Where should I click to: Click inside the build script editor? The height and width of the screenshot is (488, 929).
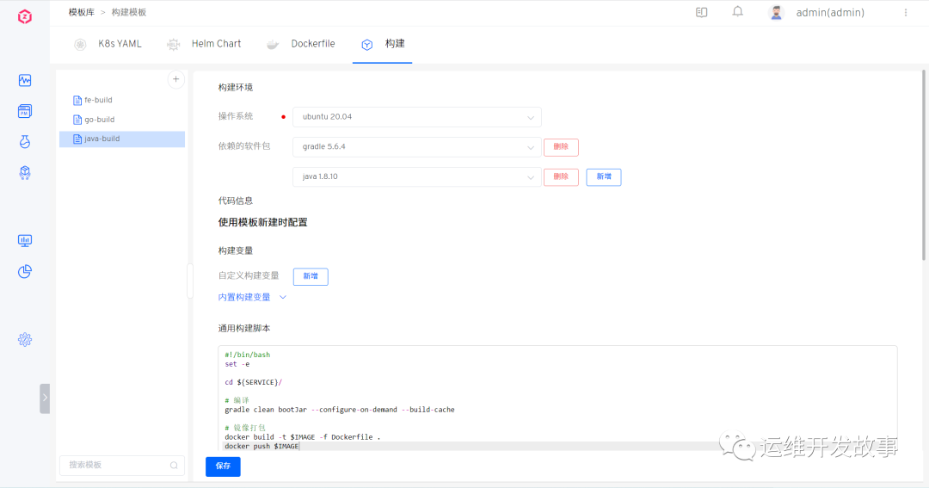pos(557,398)
